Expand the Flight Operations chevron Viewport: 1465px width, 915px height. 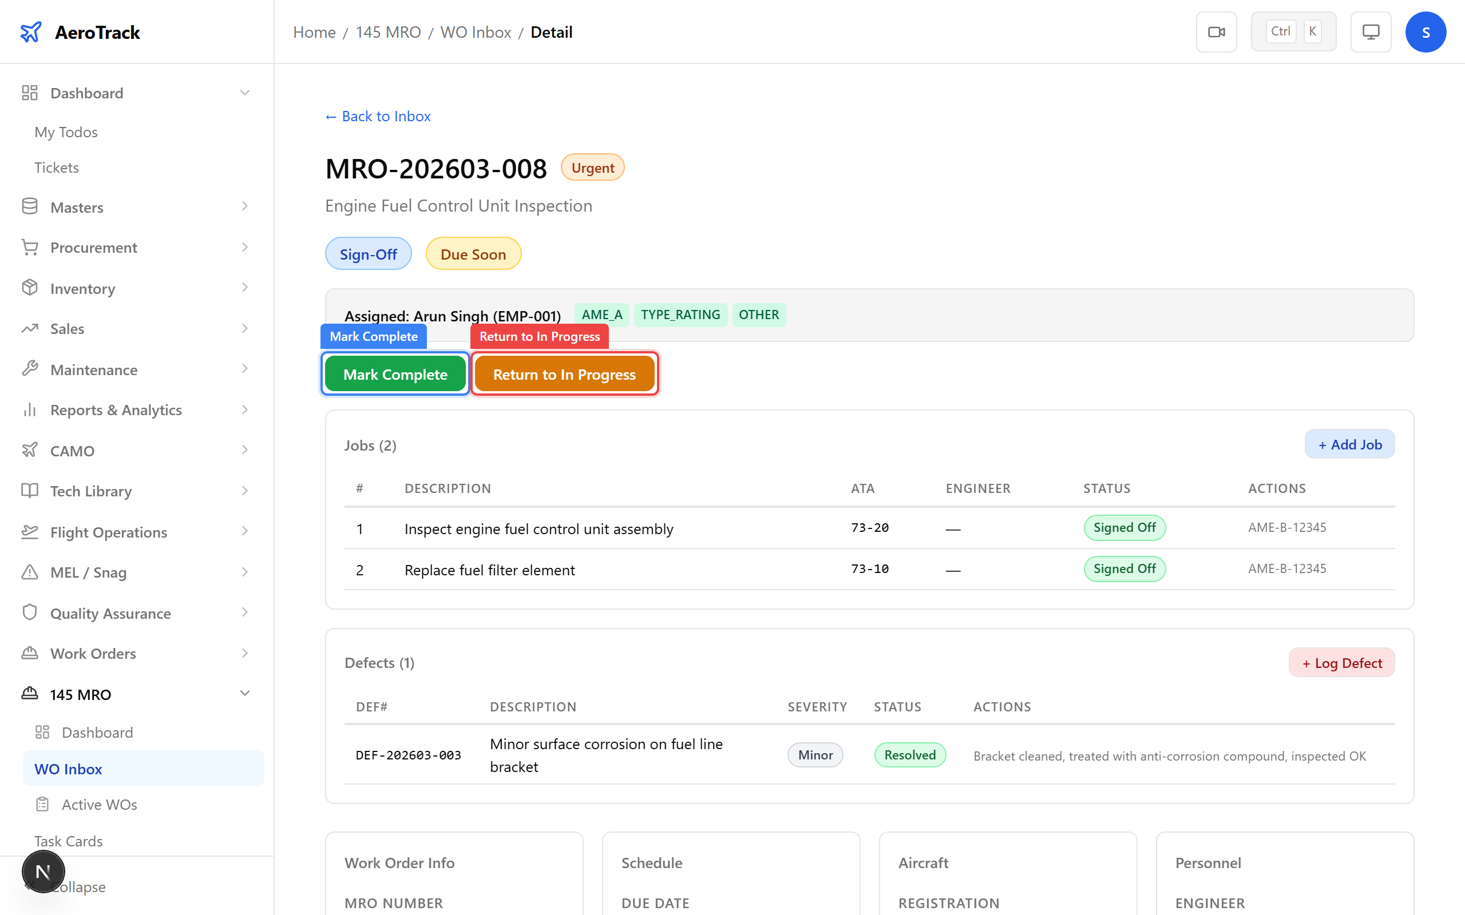(x=244, y=531)
